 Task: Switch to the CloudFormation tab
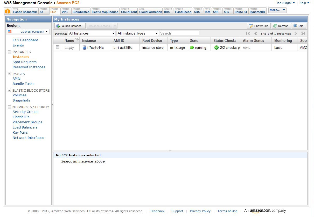(x=150, y=11)
